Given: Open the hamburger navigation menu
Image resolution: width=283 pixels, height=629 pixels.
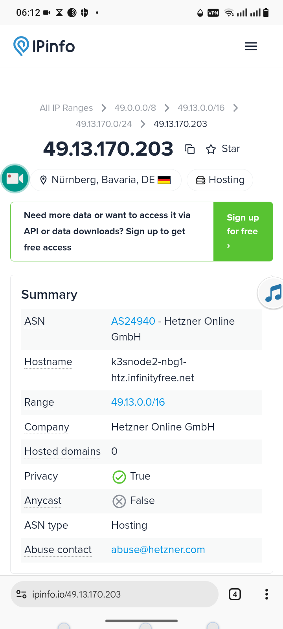Looking at the screenshot, I should click(x=251, y=46).
